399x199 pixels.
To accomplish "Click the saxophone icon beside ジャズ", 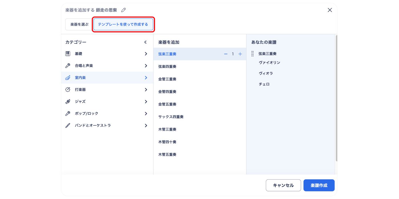I will [x=68, y=101].
